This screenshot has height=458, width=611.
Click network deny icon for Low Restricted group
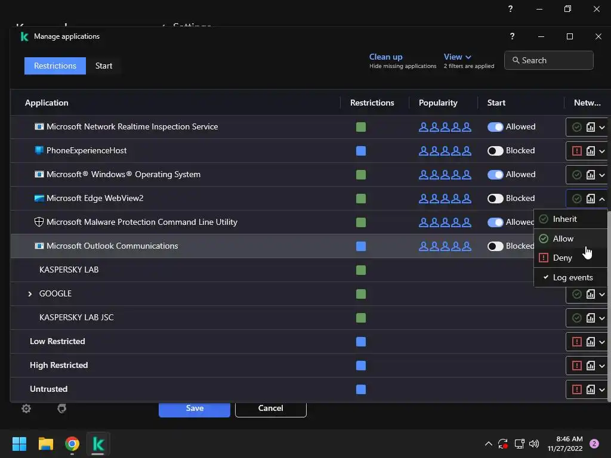[x=577, y=342]
